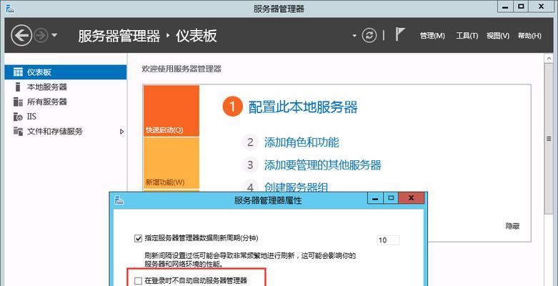Select 所有服务器 in the sidebar
558x286 pixels.
click(66, 102)
